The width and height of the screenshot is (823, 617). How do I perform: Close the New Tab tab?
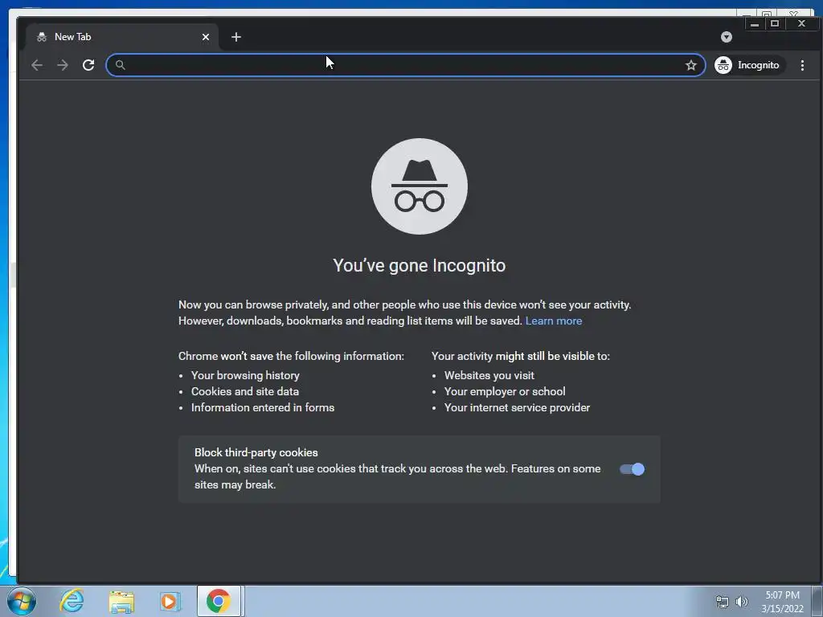[205, 37]
